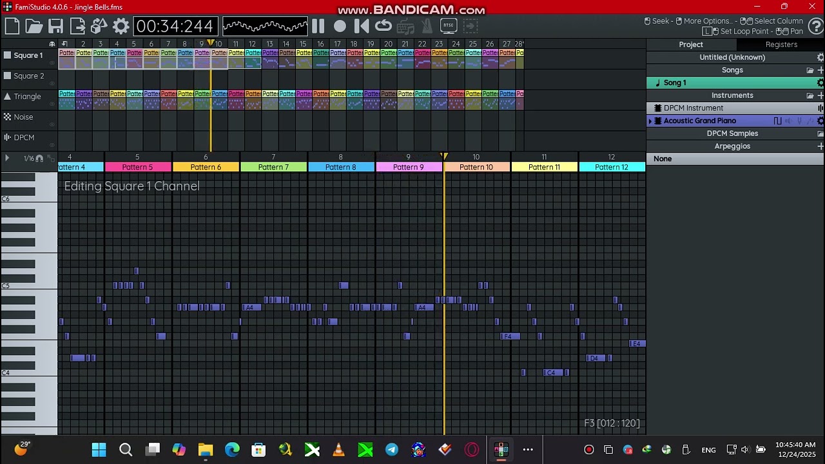Select the Square 2 channel

pos(28,76)
